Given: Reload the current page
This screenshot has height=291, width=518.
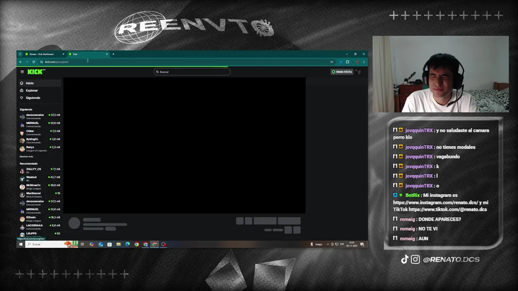Looking at the screenshot, I should pyautogui.click(x=34, y=62).
